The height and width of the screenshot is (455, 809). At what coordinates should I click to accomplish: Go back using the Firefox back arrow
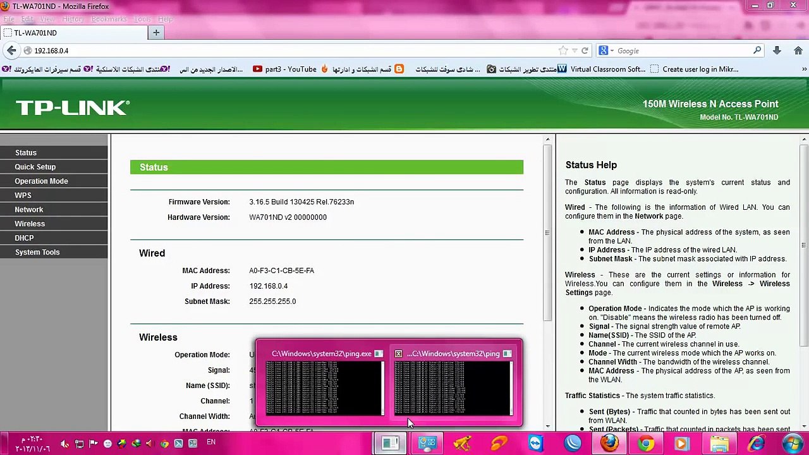(x=11, y=51)
